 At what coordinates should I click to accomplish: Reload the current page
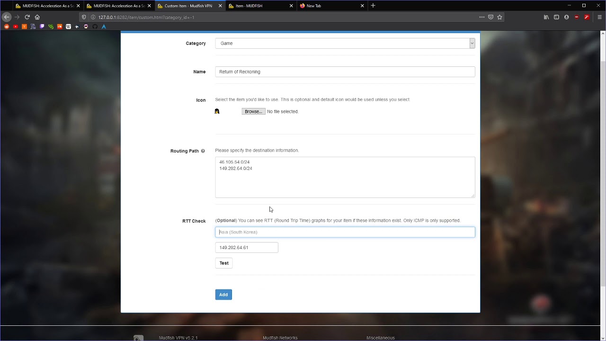pos(27,17)
